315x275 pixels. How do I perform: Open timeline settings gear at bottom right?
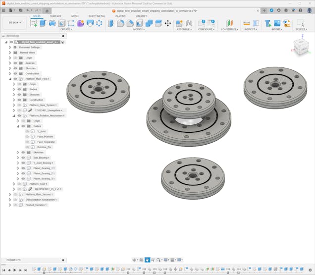point(311,270)
